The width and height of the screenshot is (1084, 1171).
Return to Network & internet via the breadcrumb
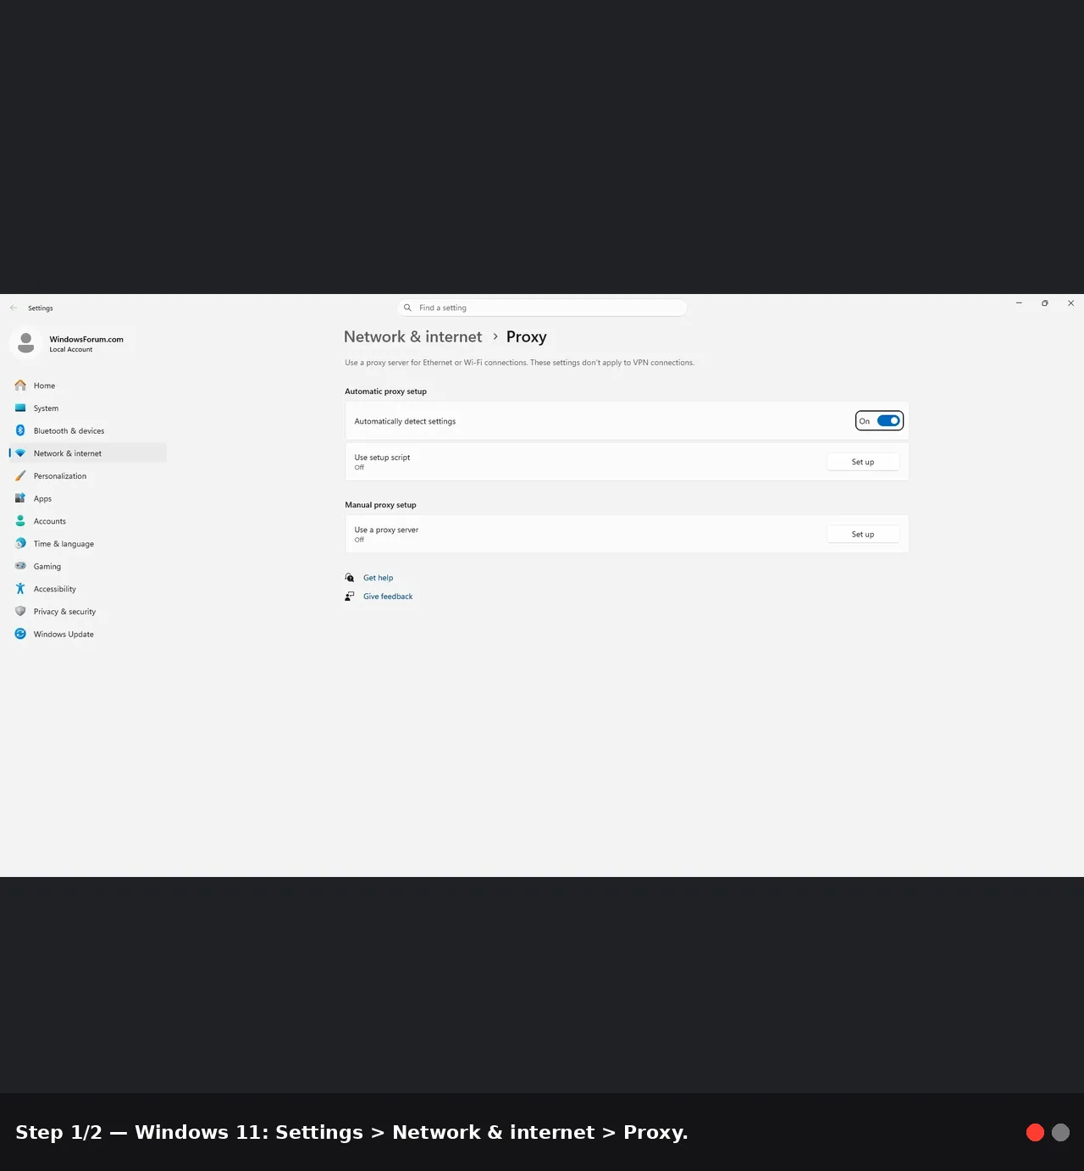pos(412,337)
